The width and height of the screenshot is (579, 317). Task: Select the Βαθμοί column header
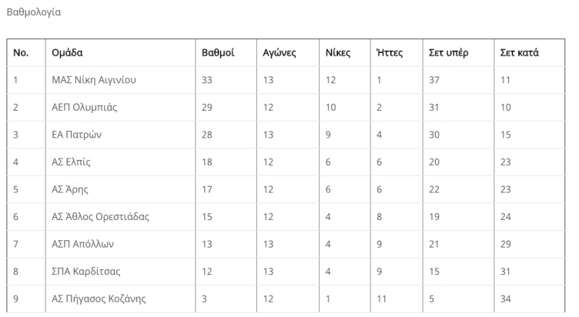(218, 52)
